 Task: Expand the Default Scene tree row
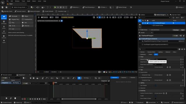tap(152, 25)
